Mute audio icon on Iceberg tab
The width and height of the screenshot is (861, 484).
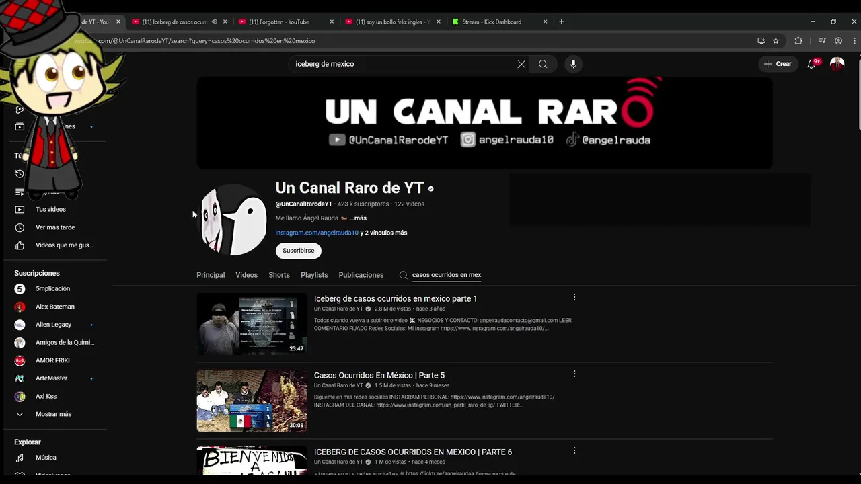click(214, 22)
